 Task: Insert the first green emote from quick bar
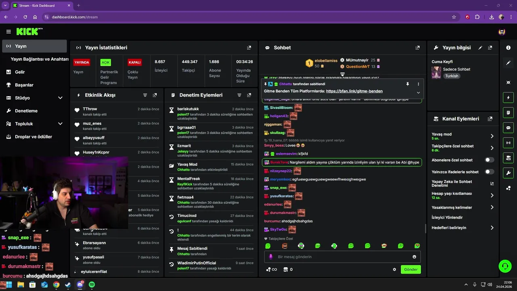[268, 246]
